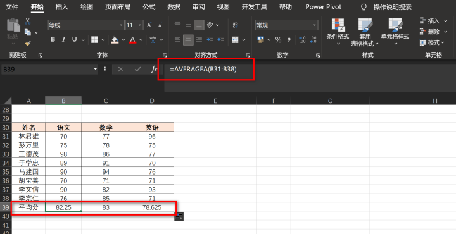Open the font size 11 dropdown
The image size is (456, 234).
tap(140, 25)
